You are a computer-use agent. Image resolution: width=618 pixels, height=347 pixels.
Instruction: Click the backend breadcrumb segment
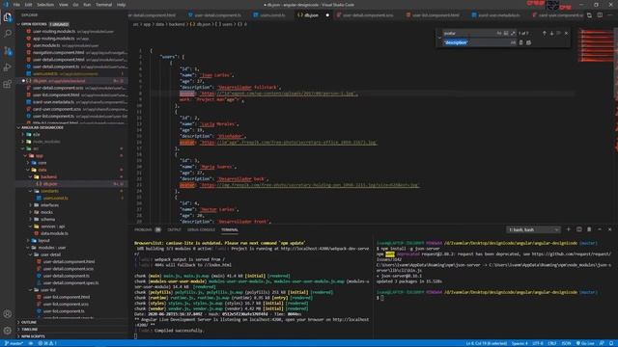coord(176,24)
